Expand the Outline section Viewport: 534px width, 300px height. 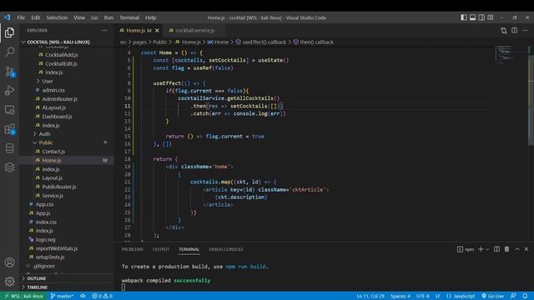click(x=37, y=278)
